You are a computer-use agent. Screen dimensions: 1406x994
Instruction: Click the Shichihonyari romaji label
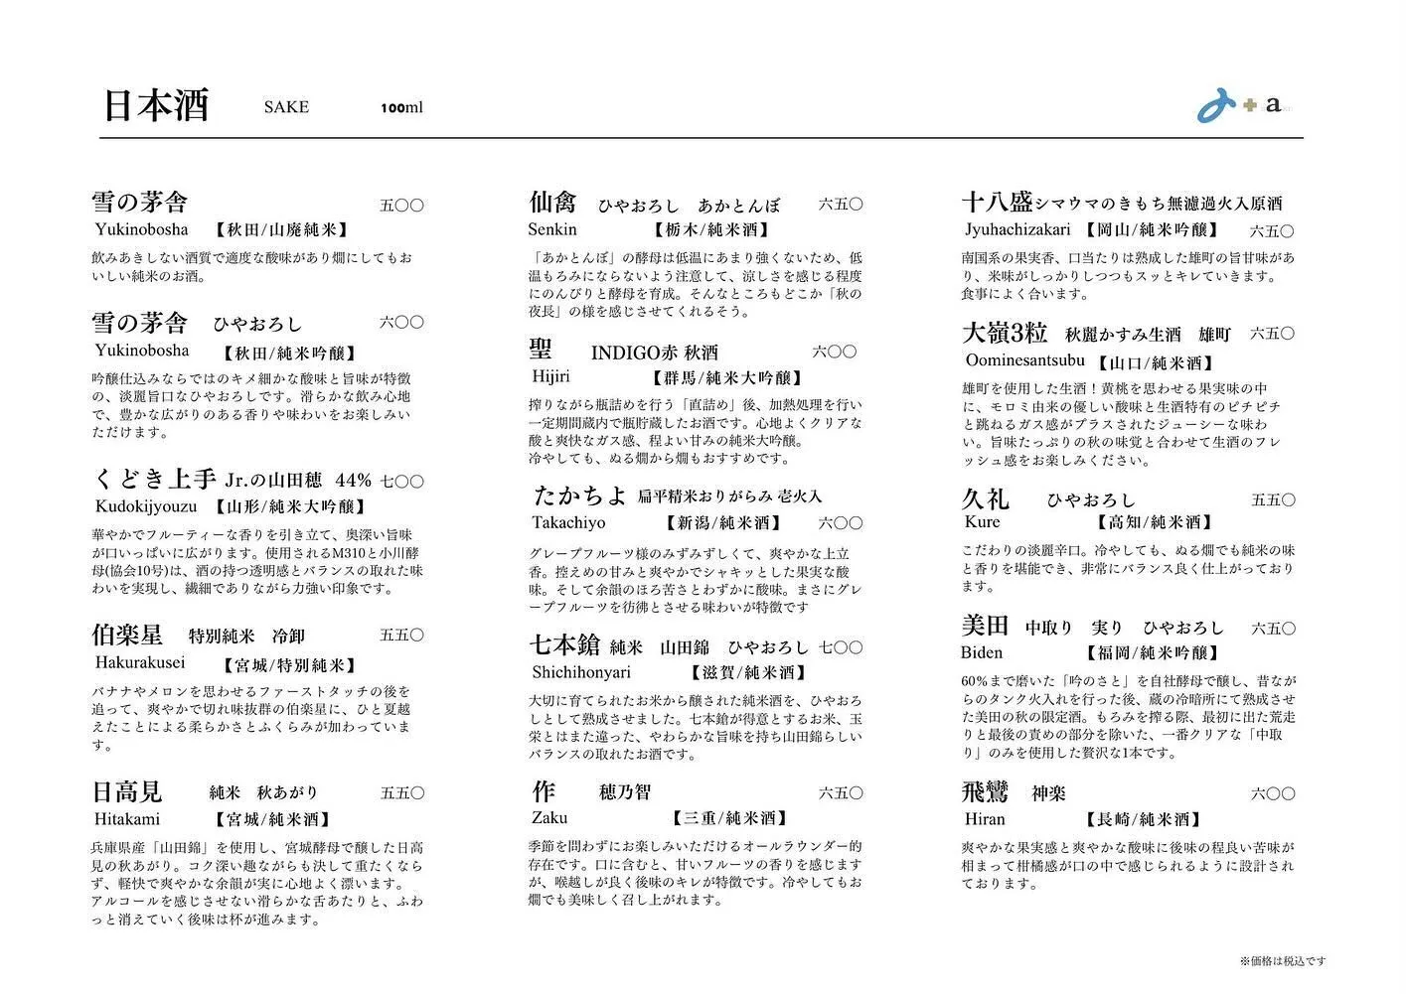tap(581, 672)
